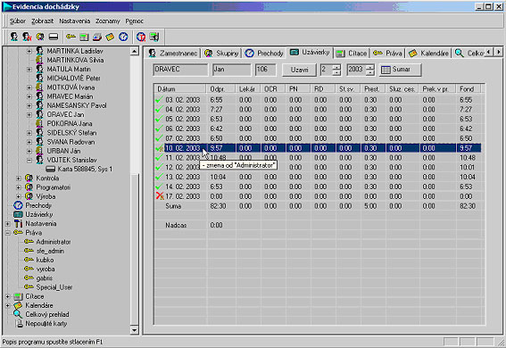Click the clock with red R icon

(x=141, y=37)
